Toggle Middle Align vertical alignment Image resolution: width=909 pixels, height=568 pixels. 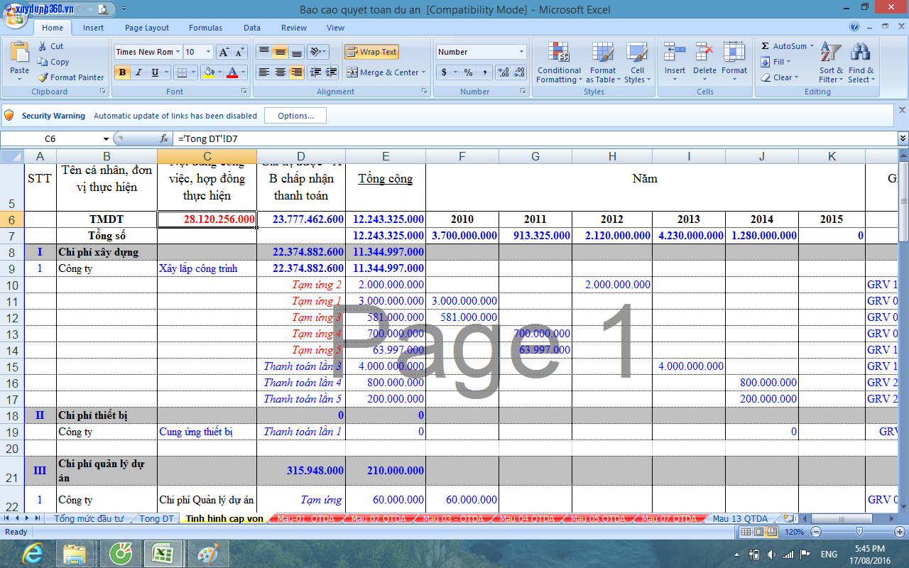tap(281, 52)
